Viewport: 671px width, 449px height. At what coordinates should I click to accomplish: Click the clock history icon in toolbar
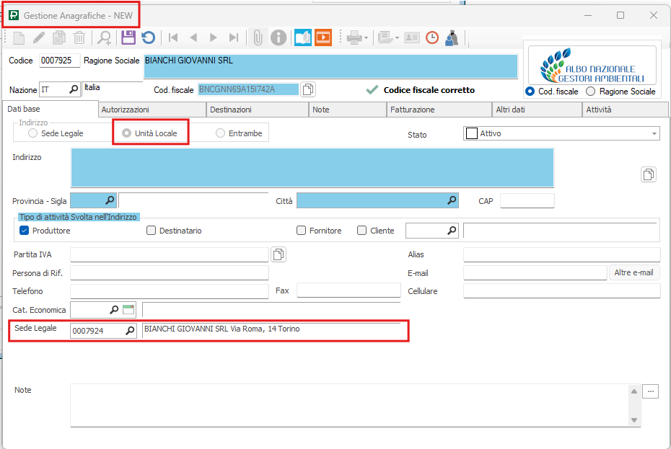[432, 37]
